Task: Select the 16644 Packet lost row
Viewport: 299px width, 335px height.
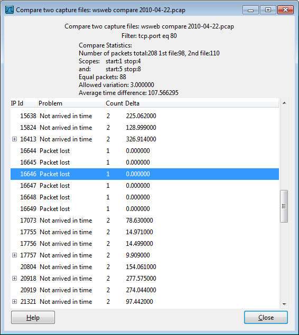Action: pyautogui.click(x=145, y=151)
